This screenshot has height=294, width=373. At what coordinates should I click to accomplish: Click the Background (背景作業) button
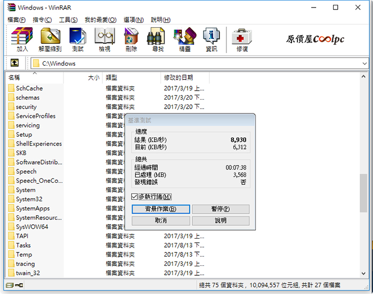161,209
